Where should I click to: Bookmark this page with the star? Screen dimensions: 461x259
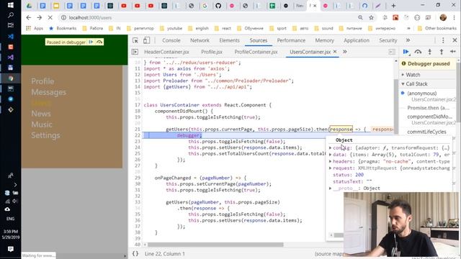[372, 17]
